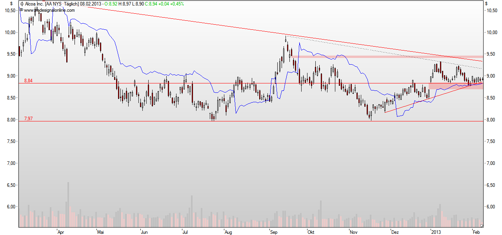Select the Apr marker on the time axis
This screenshot has height=235, width=502.
coord(61,232)
